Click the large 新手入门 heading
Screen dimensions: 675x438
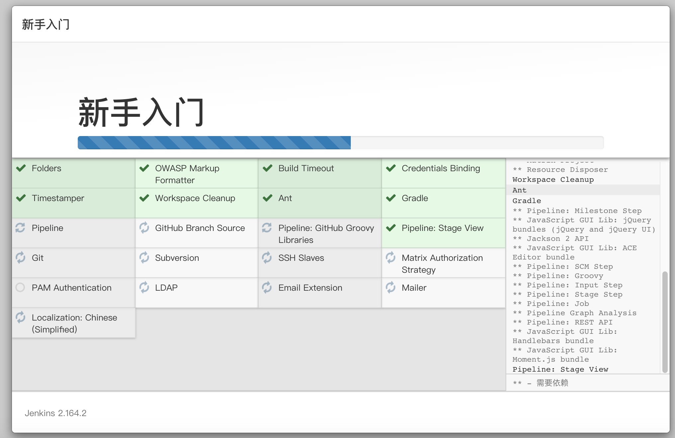click(141, 112)
